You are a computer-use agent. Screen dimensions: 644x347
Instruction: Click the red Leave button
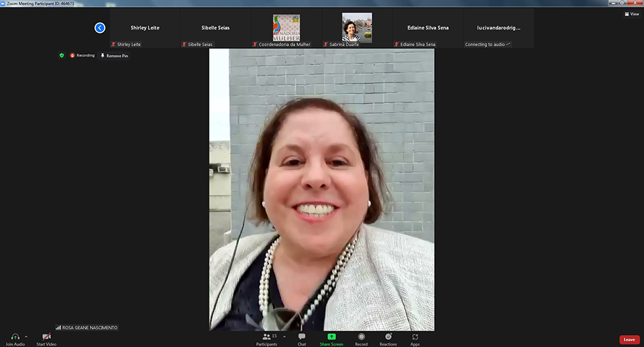click(x=629, y=340)
